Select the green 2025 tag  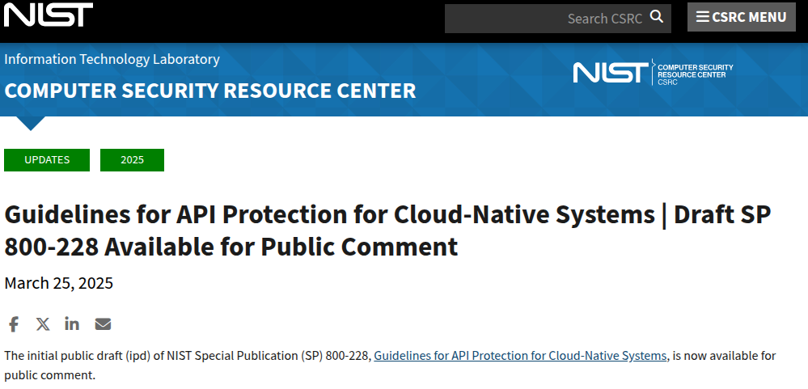click(x=132, y=159)
